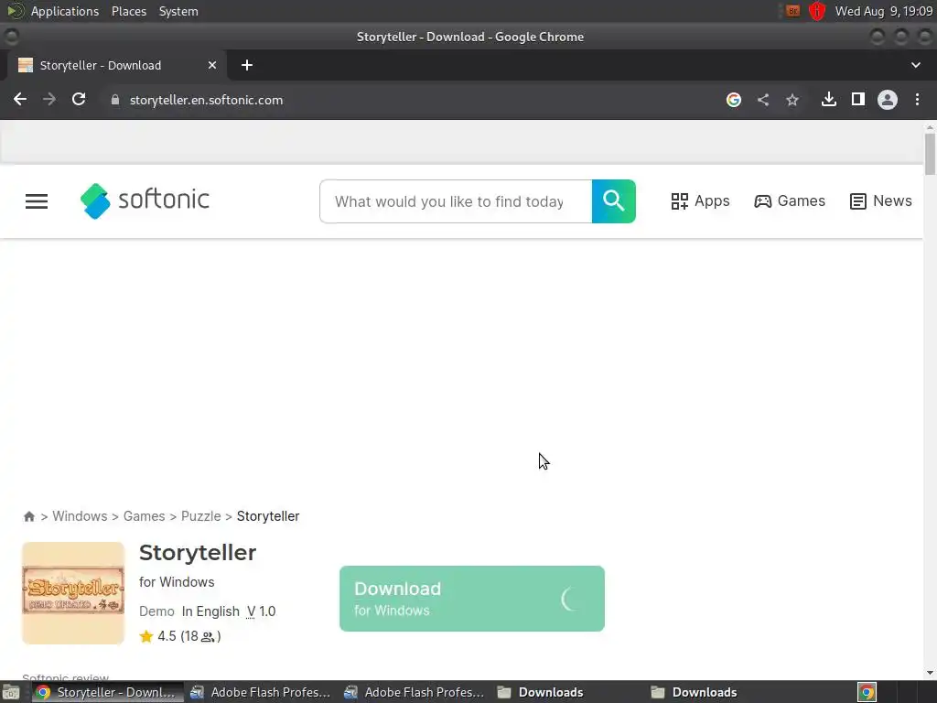Close the Storyteller - Download tab
Image resolution: width=937 pixels, height=703 pixels.
[x=212, y=65]
